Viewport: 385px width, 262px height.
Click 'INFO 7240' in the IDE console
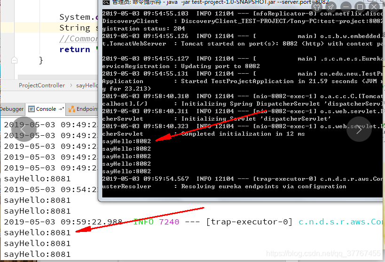click(x=156, y=222)
